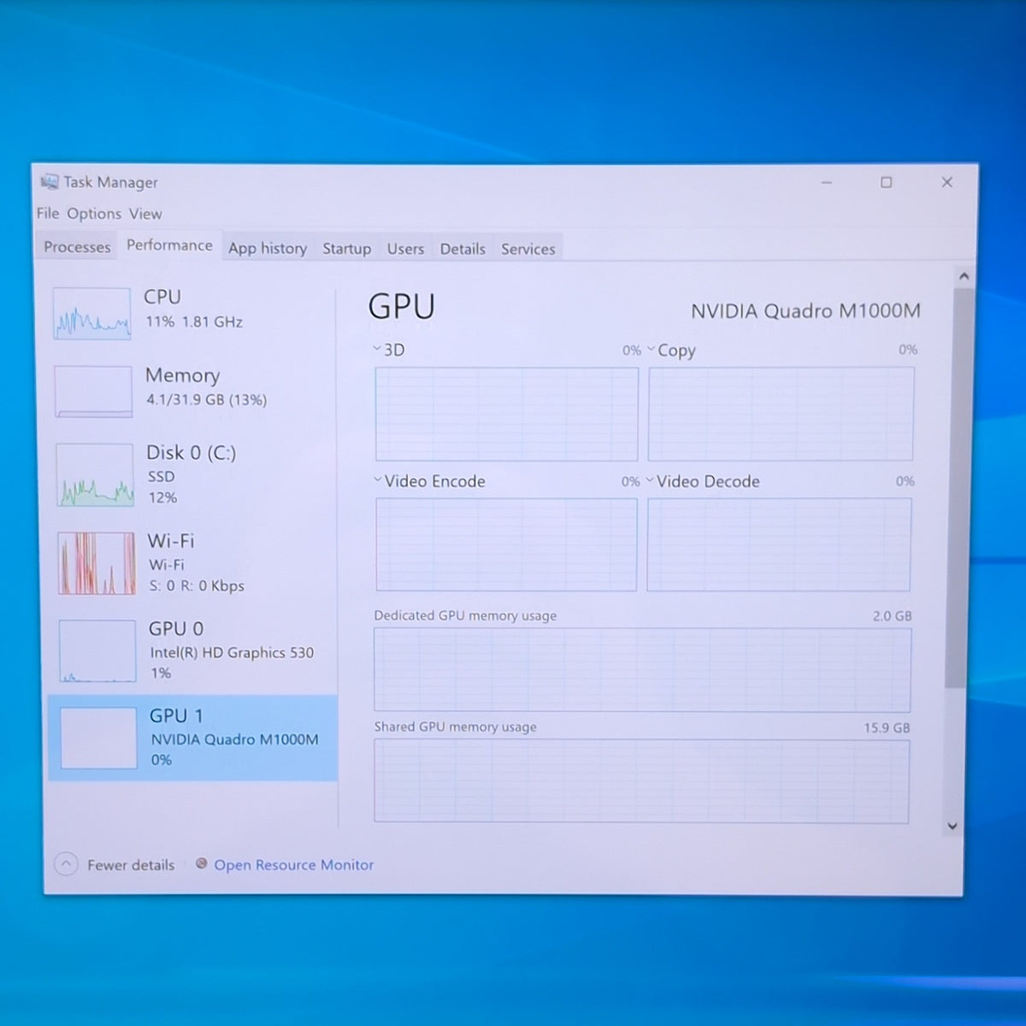
Task: Select the CPU usage graph thumbnail
Action: click(91, 313)
